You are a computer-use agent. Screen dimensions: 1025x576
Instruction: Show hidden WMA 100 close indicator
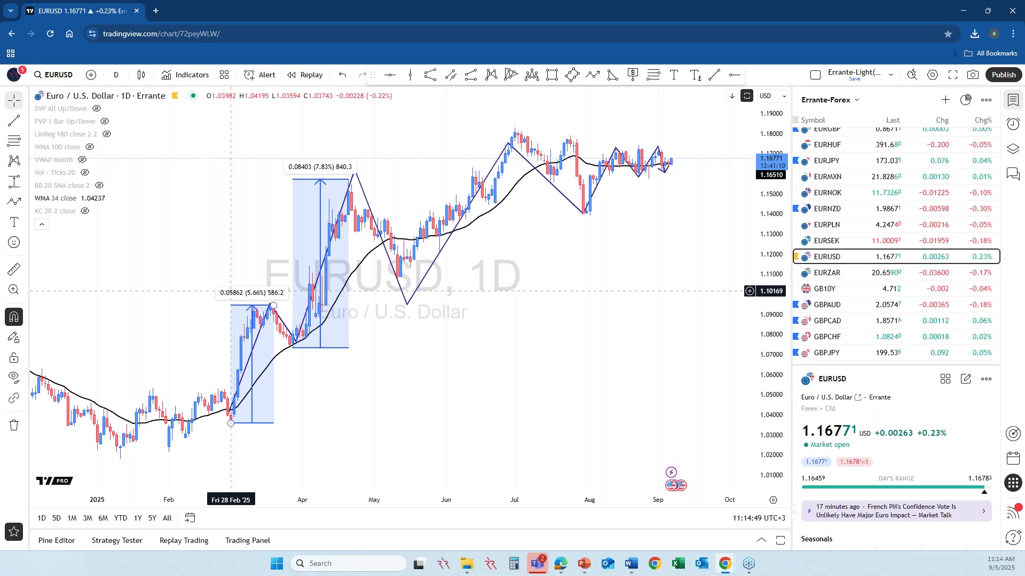tap(90, 147)
